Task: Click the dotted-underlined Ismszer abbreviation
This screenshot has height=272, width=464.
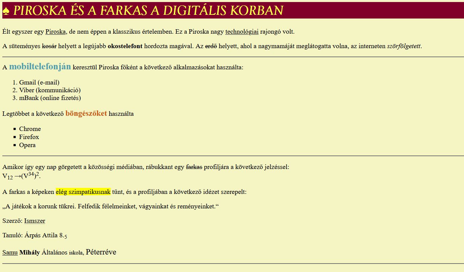Action: tap(35, 221)
